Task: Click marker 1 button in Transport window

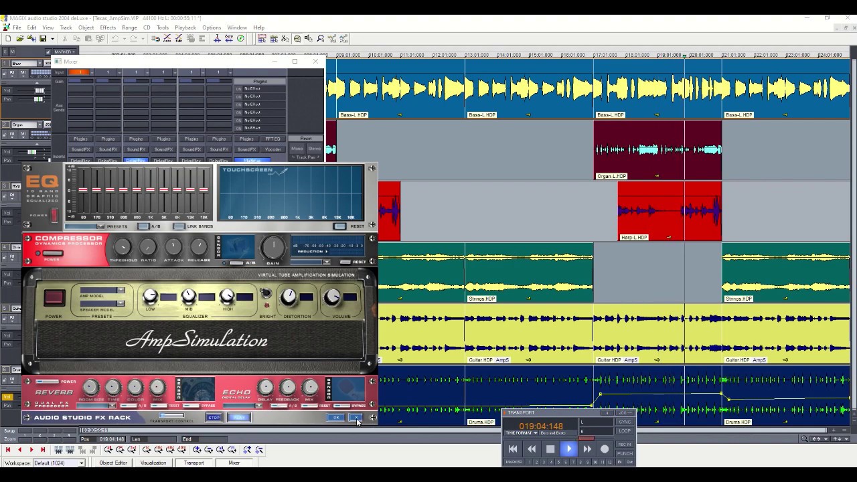Action: pyautogui.click(x=530, y=462)
